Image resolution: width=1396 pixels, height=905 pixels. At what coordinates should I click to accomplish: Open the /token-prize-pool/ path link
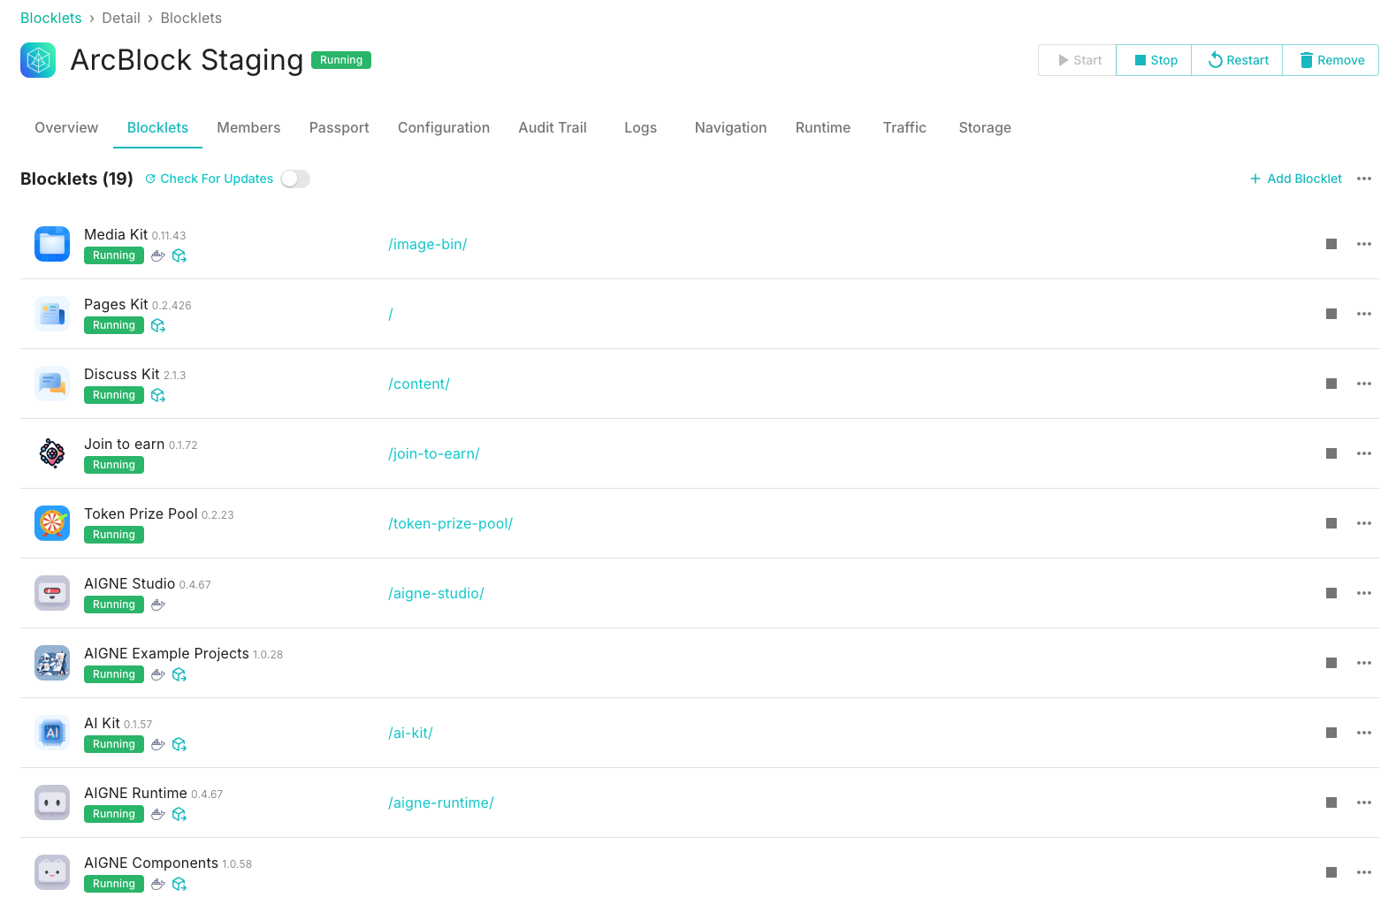pyautogui.click(x=451, y=523)
